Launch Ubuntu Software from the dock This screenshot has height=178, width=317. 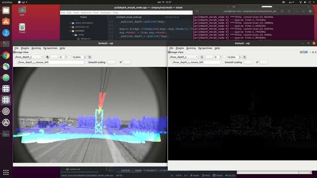(6, 21)
